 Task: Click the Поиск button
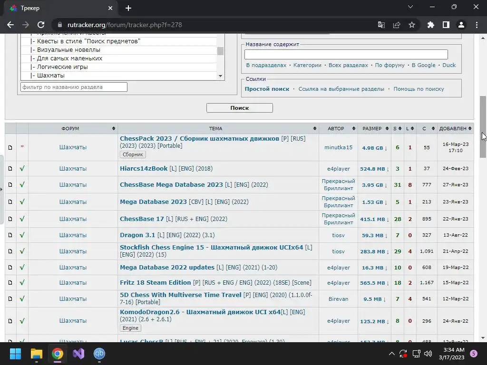tap(240, 108)
